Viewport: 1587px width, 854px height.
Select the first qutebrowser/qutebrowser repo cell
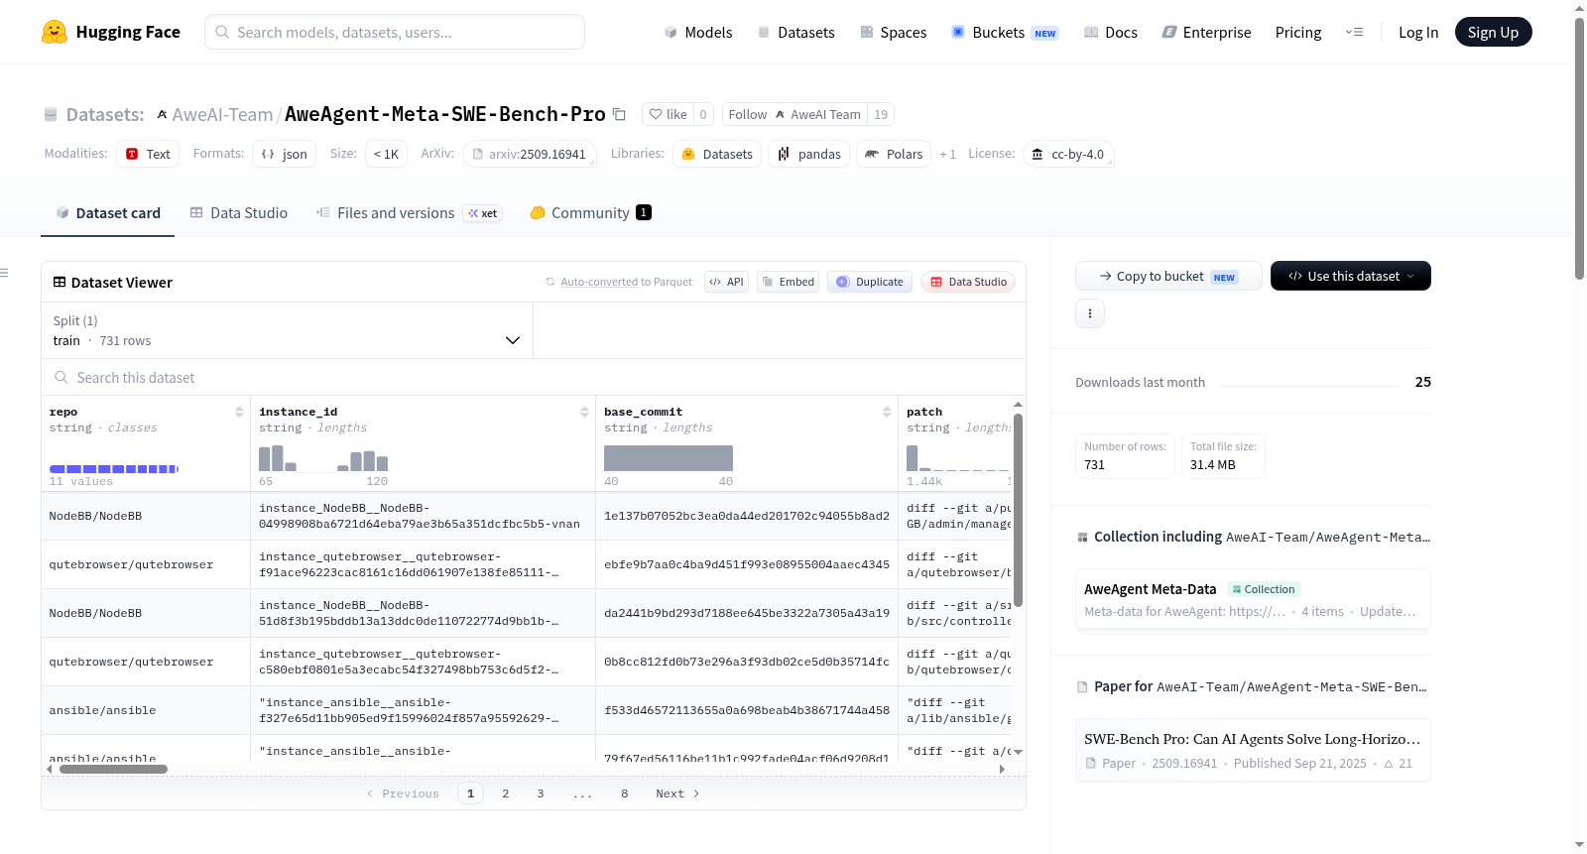click(146, 564)
